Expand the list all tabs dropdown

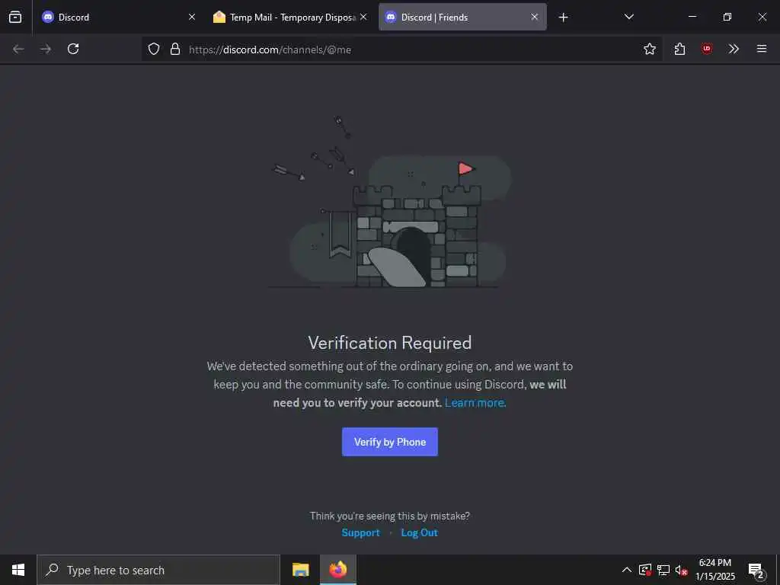click(628, 17)
